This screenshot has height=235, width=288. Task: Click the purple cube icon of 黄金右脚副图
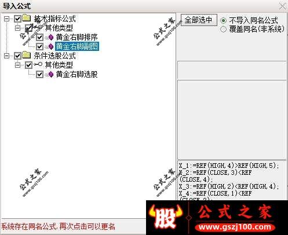click(x=51, y=46)
